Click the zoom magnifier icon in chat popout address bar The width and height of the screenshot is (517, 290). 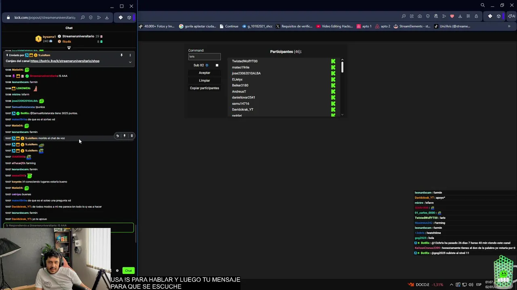[83, 17]
